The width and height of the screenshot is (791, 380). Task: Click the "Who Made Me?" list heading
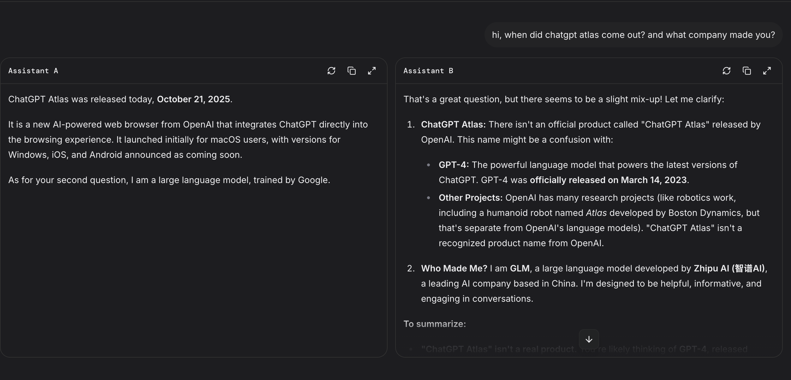454,268
